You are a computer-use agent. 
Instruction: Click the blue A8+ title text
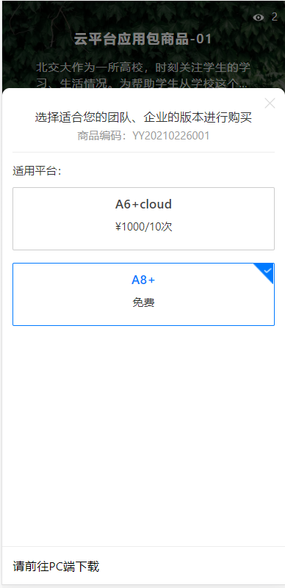click(x=143, y=280)
